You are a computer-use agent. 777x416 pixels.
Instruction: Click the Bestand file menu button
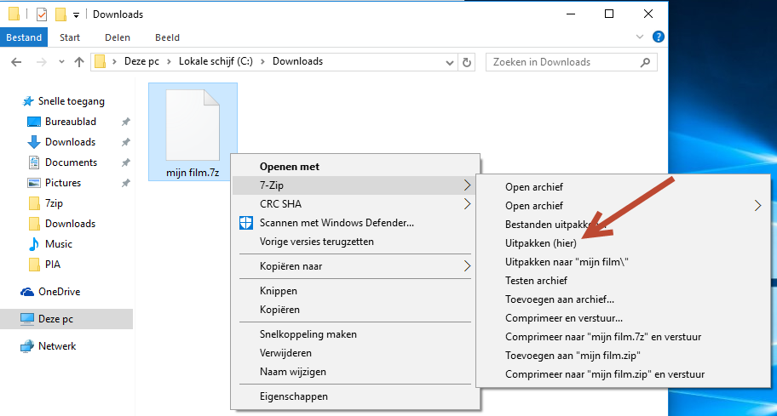tap(24, 37)
